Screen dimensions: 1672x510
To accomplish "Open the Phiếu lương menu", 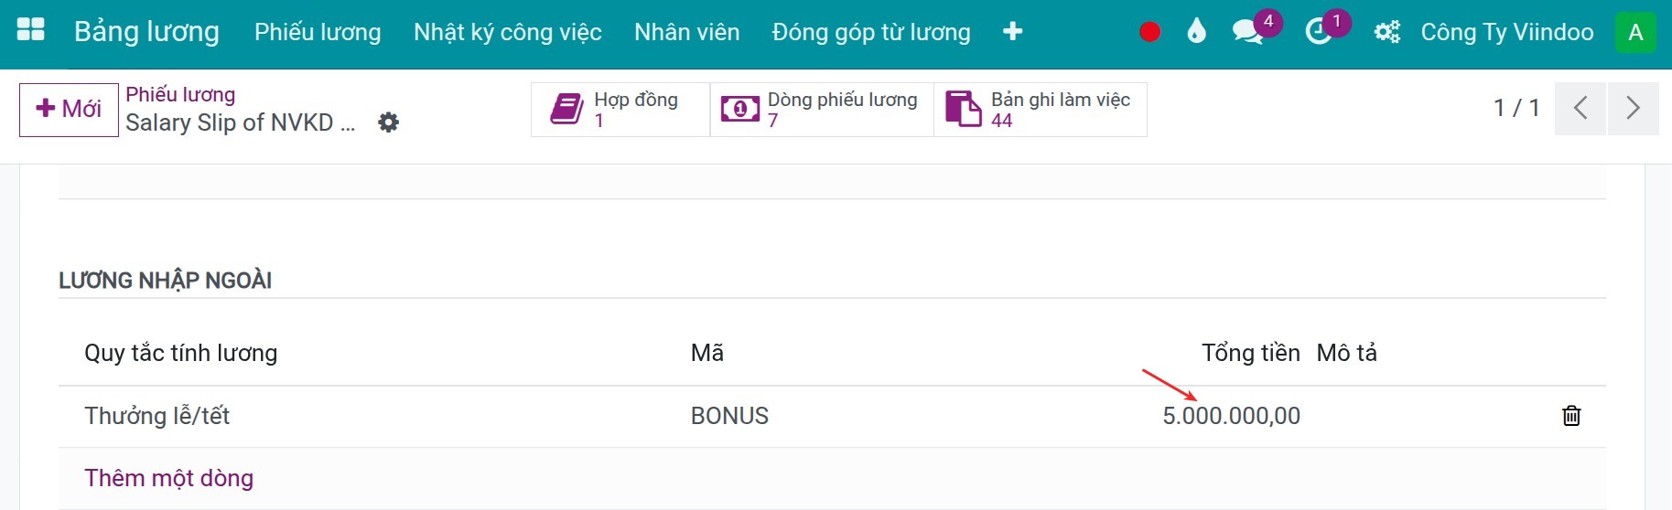I will pyautogui.click(x=318, y=33).
